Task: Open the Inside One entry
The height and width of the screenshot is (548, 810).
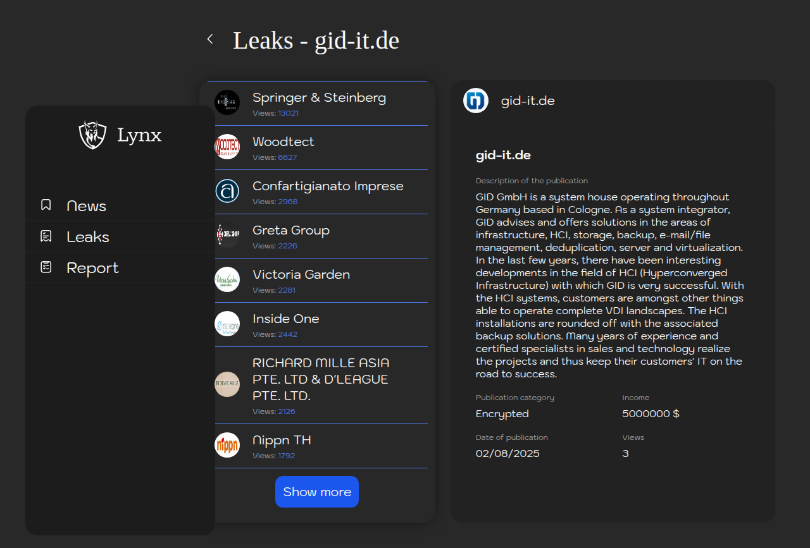Action: click(x=317, y=324)
